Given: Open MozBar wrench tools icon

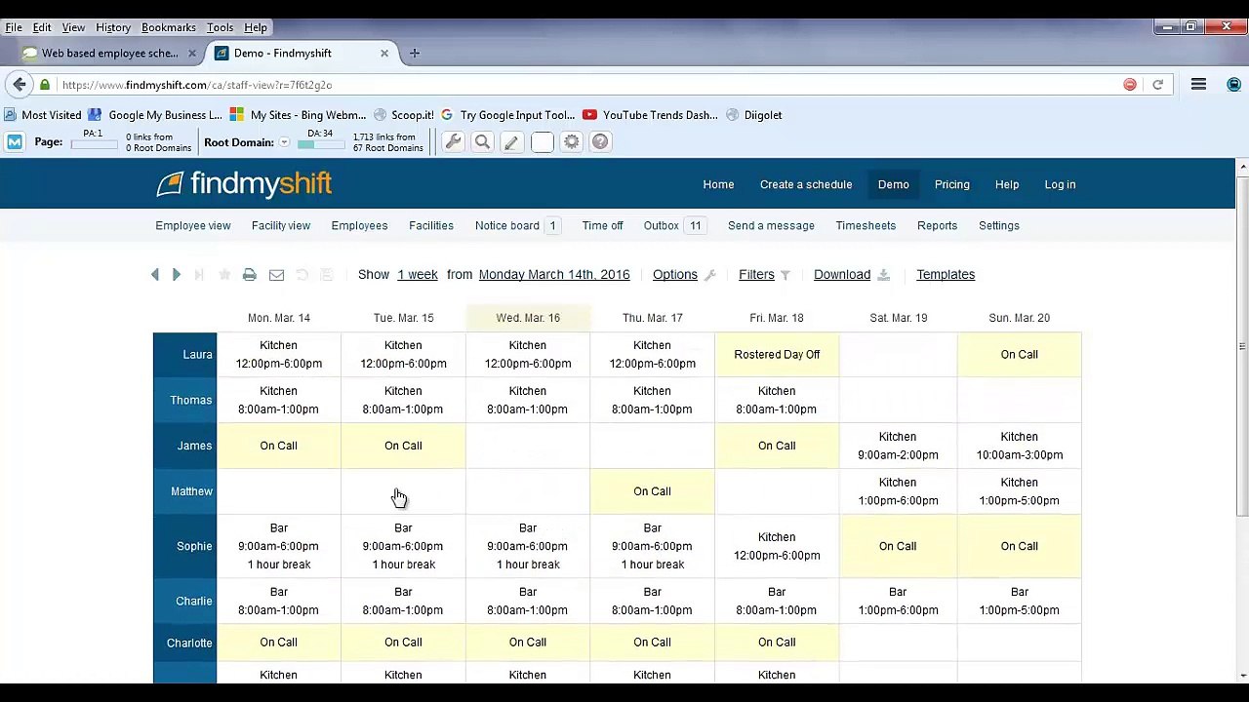Looking at the screenshot, I should [453, 142].
